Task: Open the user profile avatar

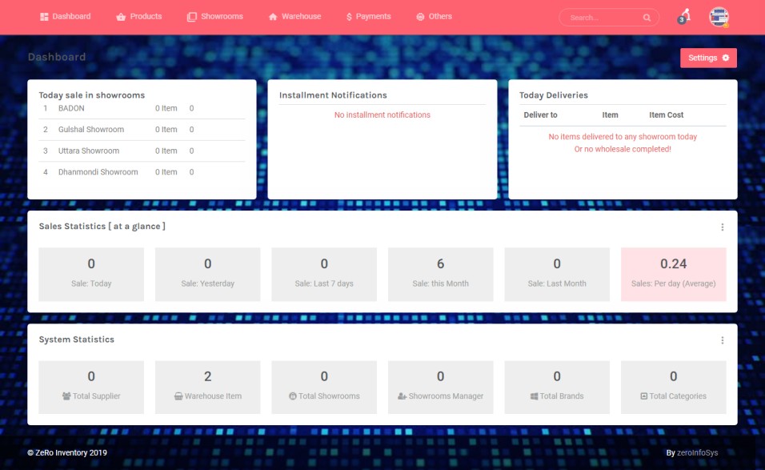Action: pyautogui.click(x=719, y=16)
